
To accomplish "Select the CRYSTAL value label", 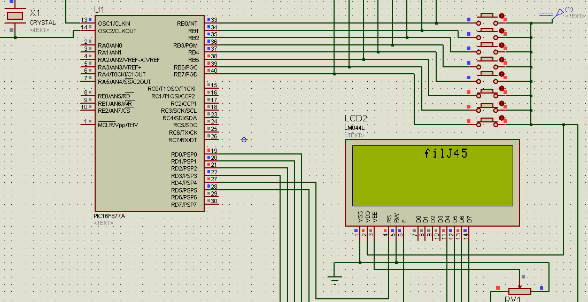I will click(42, 22).
